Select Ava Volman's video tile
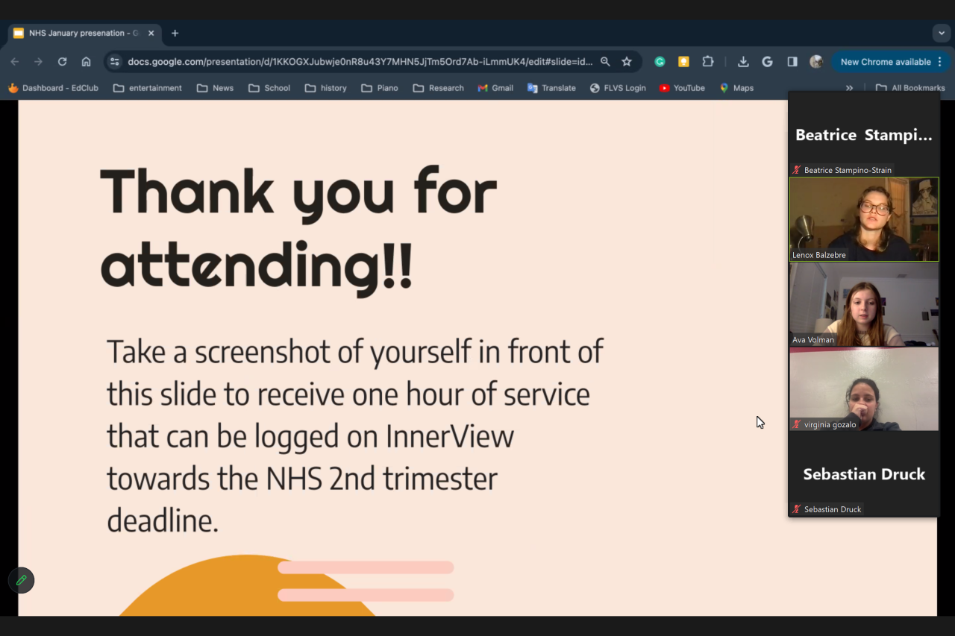 click(864, 304)
